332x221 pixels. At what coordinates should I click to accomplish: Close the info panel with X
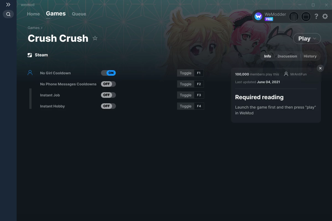[320, 68]
